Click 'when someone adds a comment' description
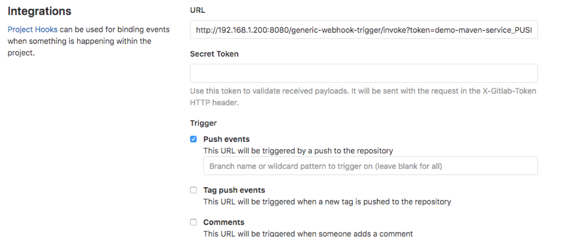The image size is (581, 237). pyautogui.click(x=308, y=233)
